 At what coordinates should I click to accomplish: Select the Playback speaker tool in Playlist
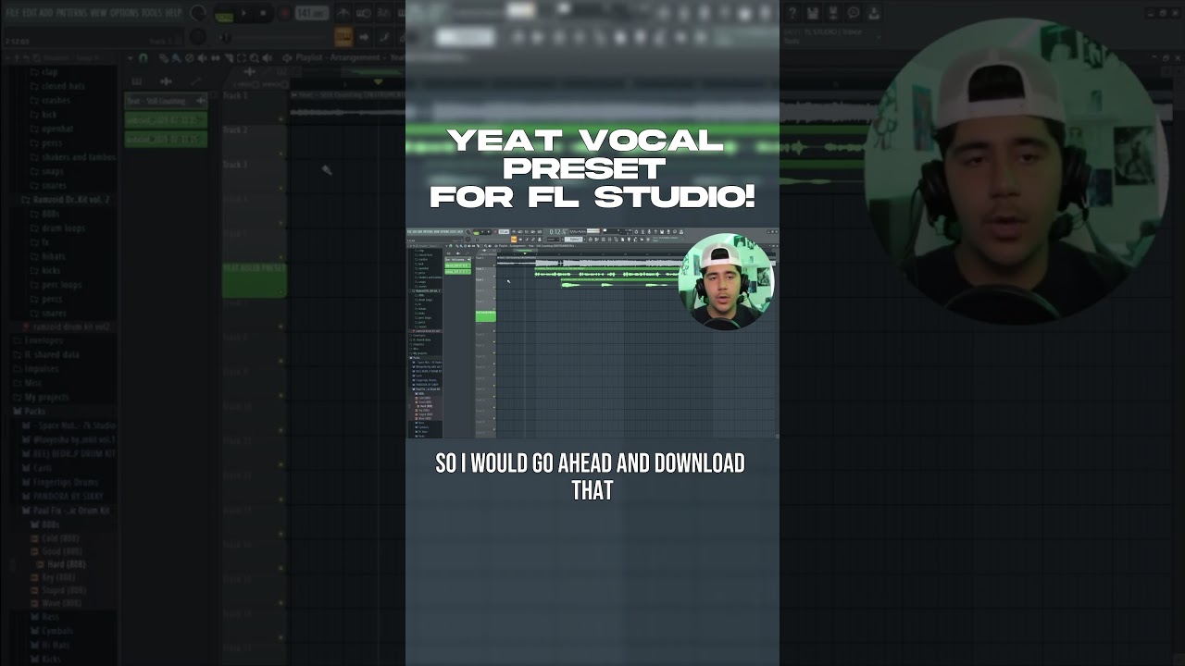(x=268, y=58)
